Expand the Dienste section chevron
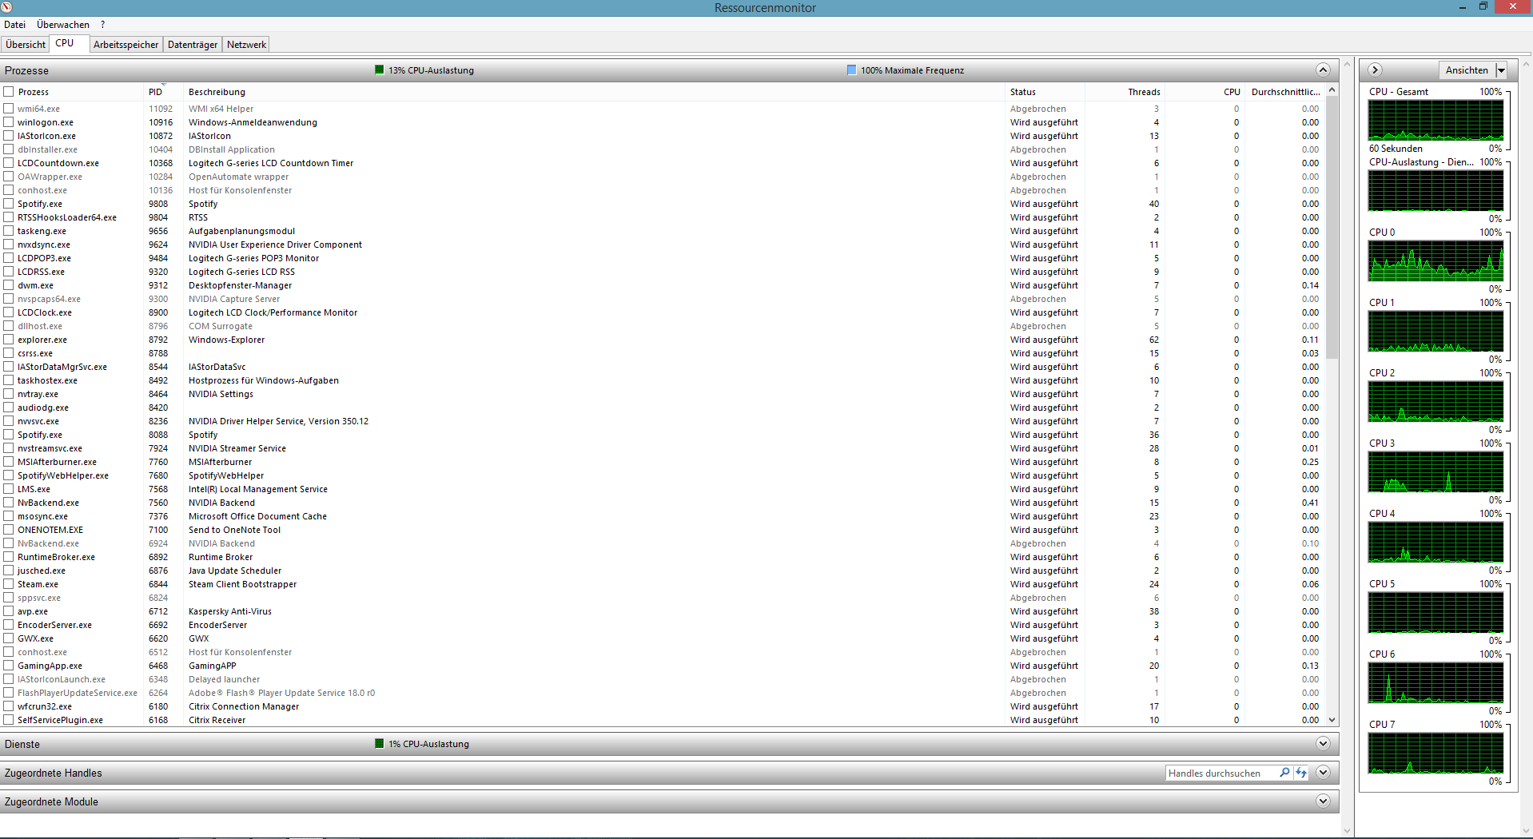This screenshot has height=839, width=1533. coord(1323,744)
